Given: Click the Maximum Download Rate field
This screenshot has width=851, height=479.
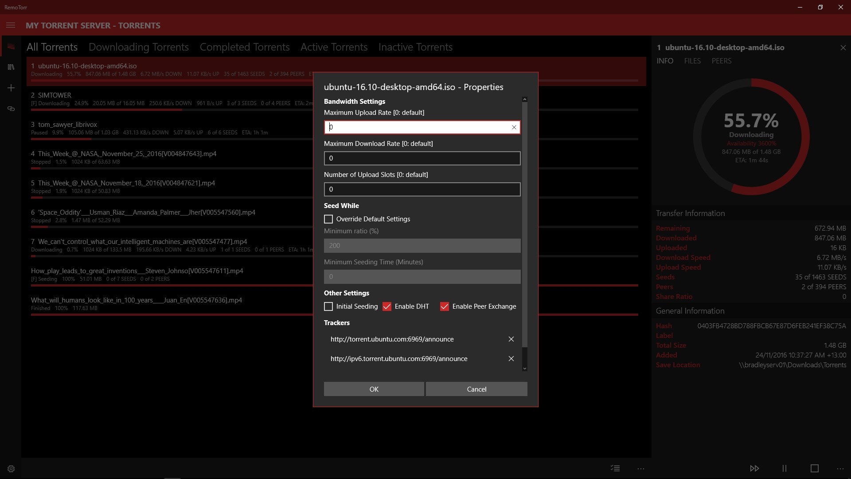Looking at the screenshot, I should click(x=422, y=158).
